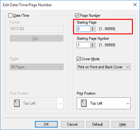Screen dimensions: 140x130
Task: Uncheck the Page Number checkbox
Action: coord(77,15)
